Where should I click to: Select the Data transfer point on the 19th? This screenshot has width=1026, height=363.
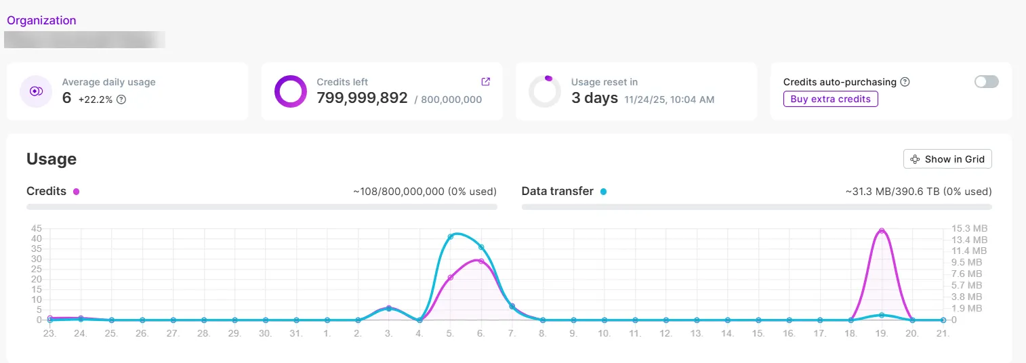tap(881, 315)
